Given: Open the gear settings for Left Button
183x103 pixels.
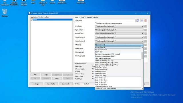Looking at the screenshot, I should [x=145, y=26].
